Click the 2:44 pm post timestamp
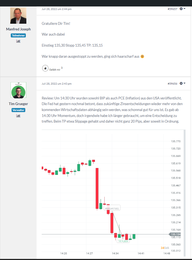Image resolution: width=192 pixels, height=260 pixels. [56, 9]
